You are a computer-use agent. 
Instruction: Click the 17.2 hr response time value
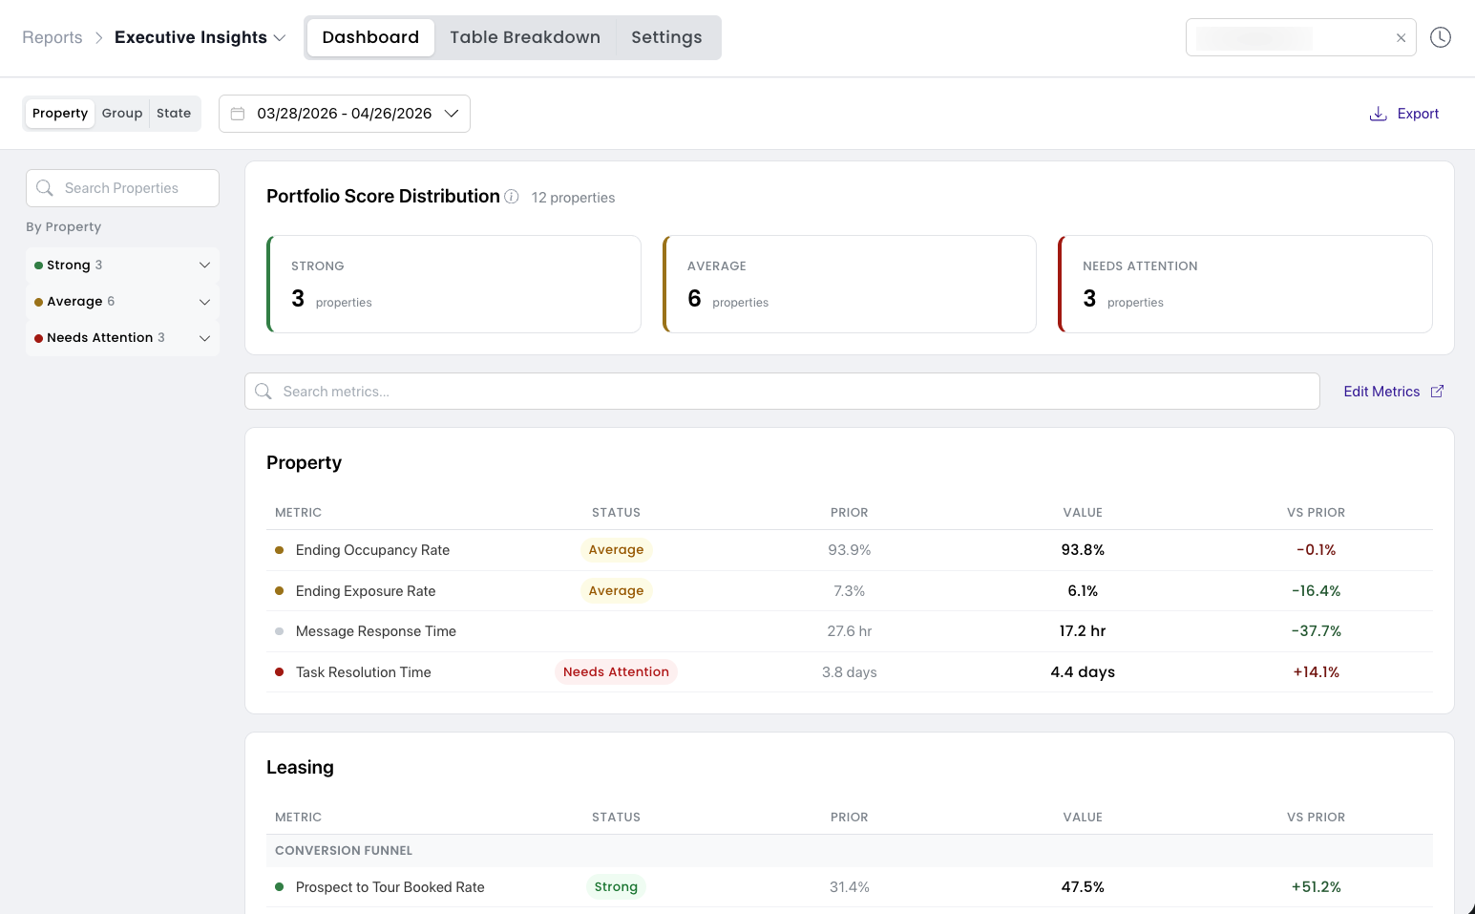coord(1083,631)
